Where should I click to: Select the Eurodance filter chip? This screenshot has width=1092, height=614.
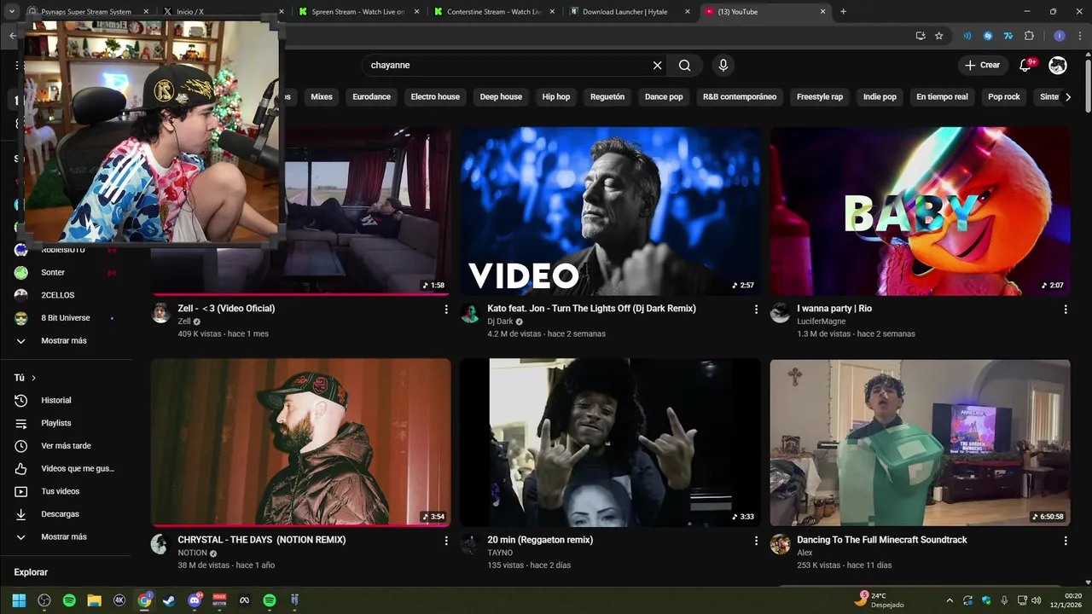coord(371,97)
